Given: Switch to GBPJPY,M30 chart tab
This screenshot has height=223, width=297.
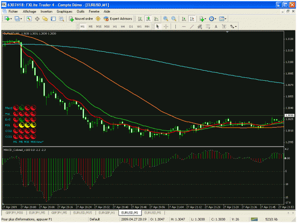Looking at the screenshot, I should [x=14, y=213].
